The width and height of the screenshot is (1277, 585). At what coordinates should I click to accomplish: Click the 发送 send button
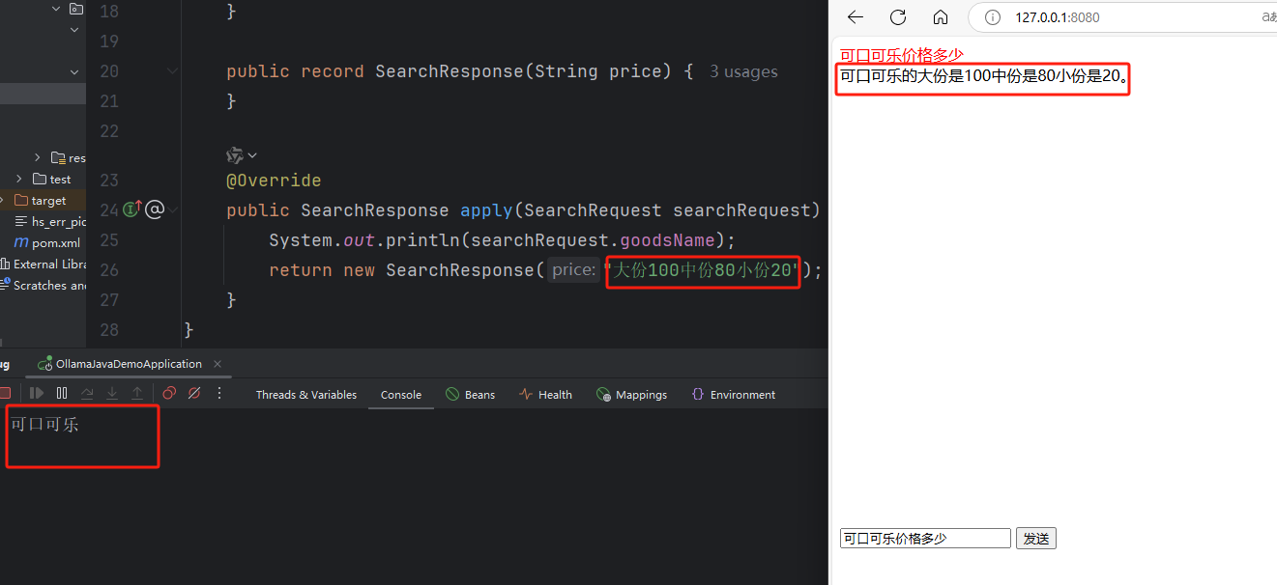pyautogui.click(x=1035, y=539)
